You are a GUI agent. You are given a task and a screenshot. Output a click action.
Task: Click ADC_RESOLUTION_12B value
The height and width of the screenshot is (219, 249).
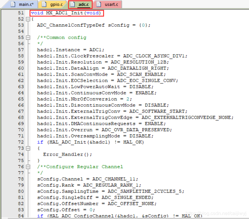coord(138,62)
